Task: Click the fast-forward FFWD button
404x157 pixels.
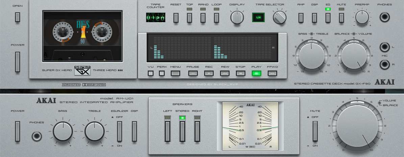Action: tap(272, 73)
